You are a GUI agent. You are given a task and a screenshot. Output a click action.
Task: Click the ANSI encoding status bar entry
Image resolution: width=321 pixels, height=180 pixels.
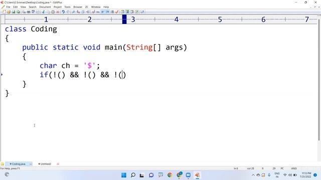click(x=294, y=168)
